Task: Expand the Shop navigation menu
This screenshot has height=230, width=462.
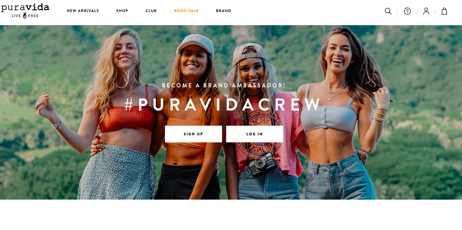Action: tap(122, 11)
